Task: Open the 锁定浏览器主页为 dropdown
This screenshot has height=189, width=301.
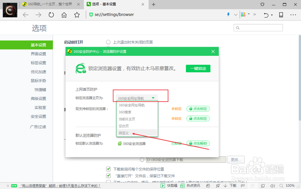Action: pos(136,98)
